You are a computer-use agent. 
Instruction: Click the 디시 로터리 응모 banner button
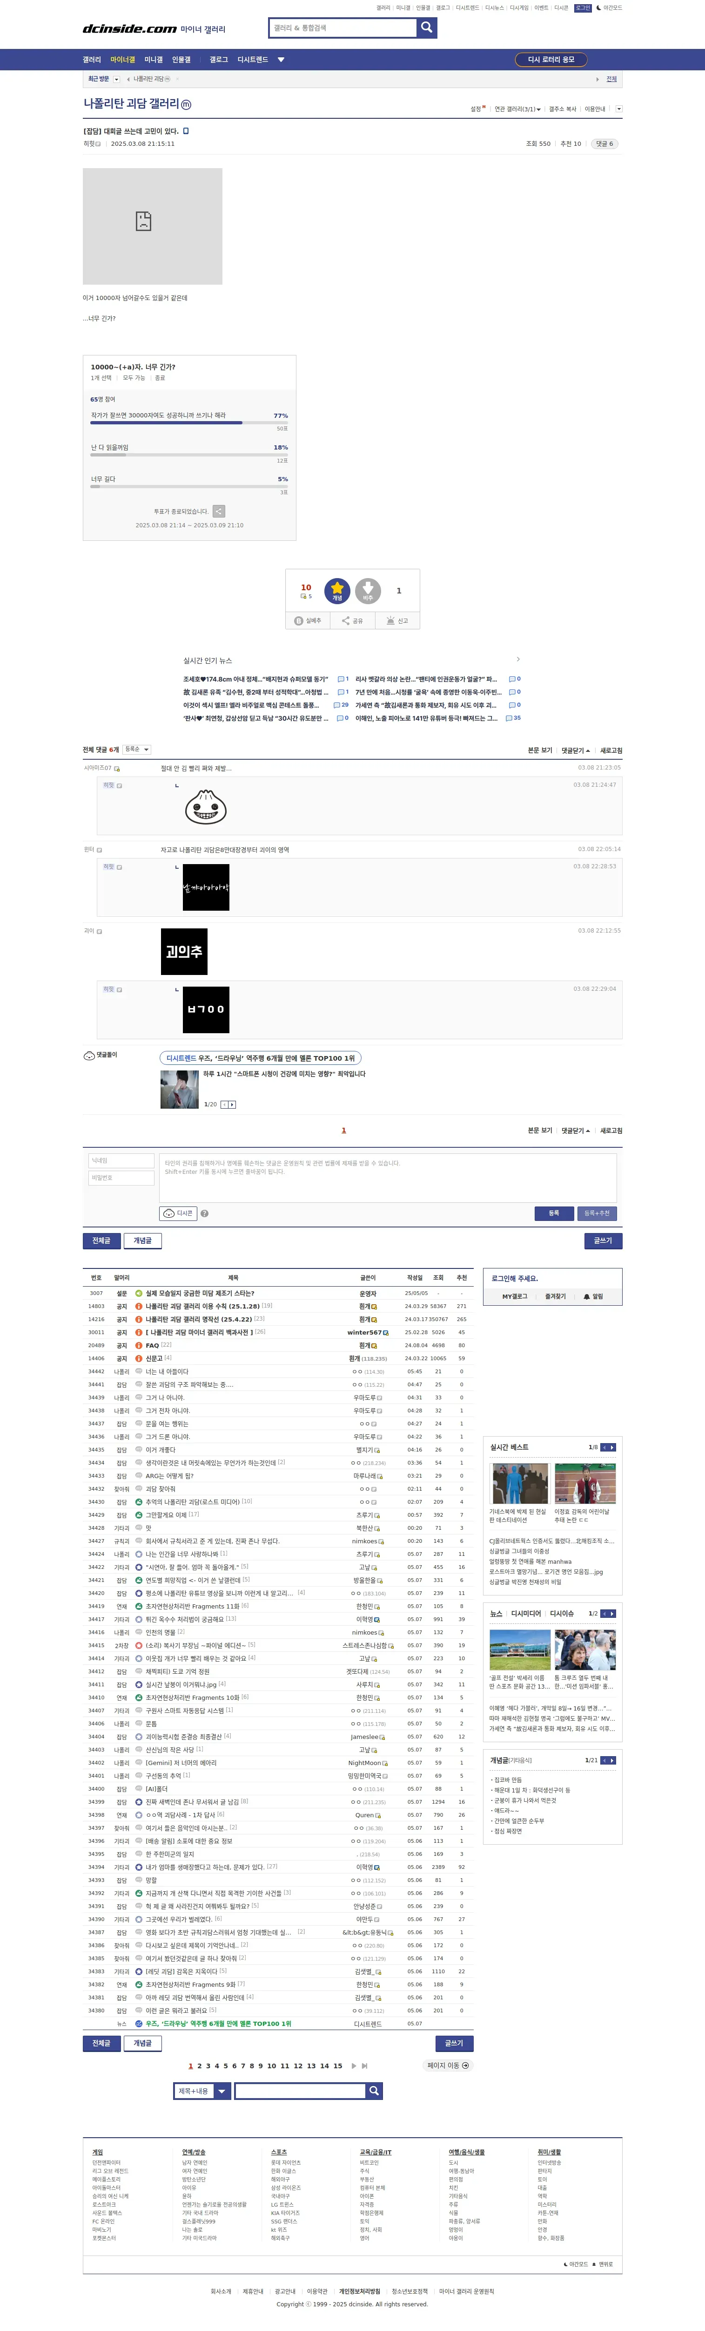point(551,60)
